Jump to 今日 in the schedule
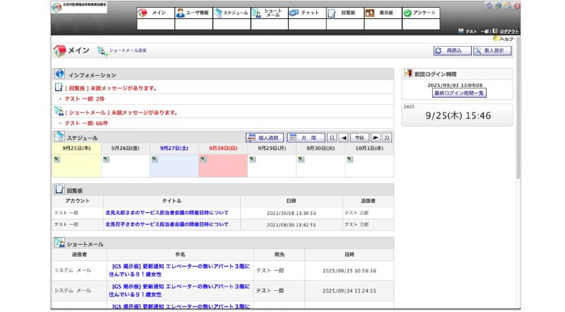Image resolution: width=565 pixels, height=312 pixels. 359,138
